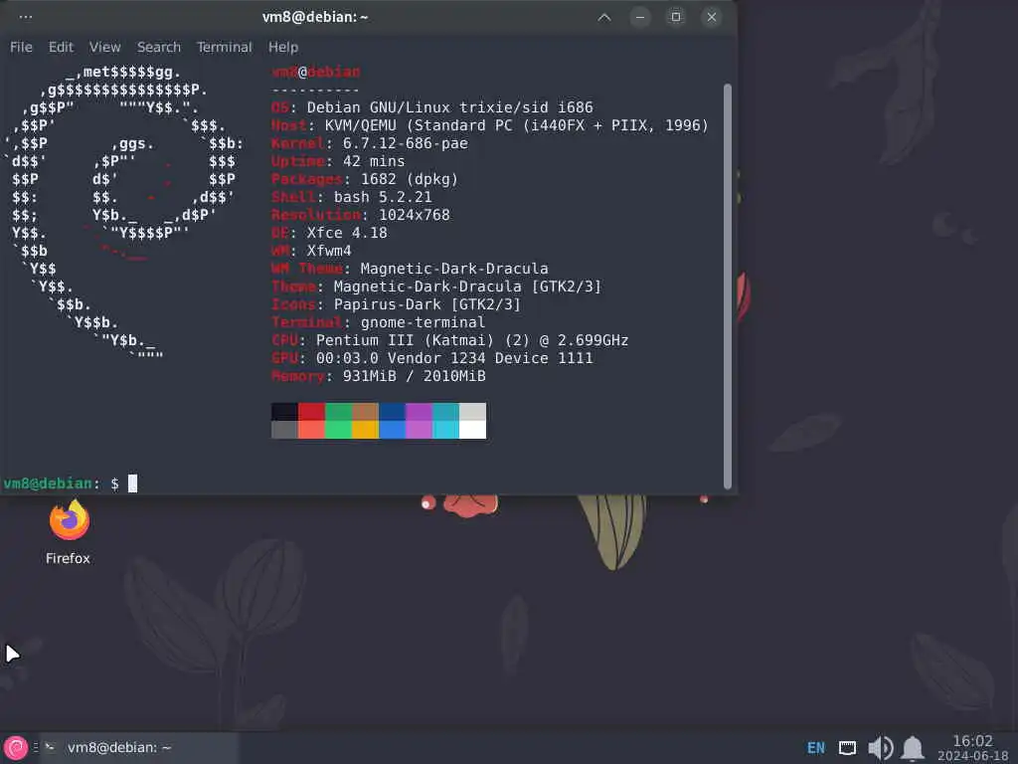1018x764 pixels.
Task: Open terminal window menu (three dots)
Action: click(25, 17)
